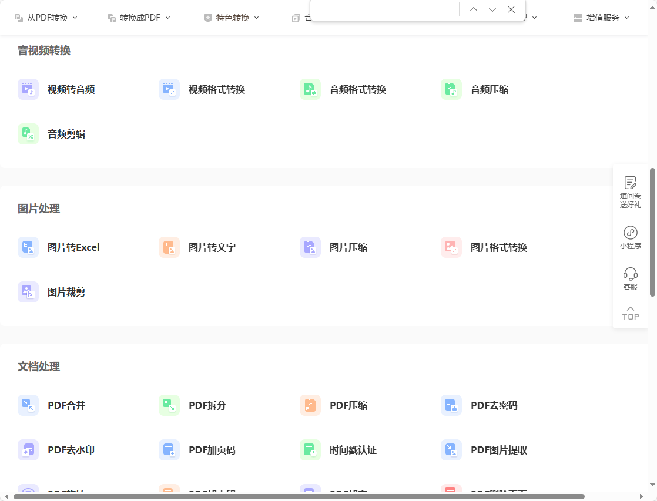The width and height of the screenshot is (657, 501).
Task: Expand the 特色转换 menu
Action: (232, 18)
